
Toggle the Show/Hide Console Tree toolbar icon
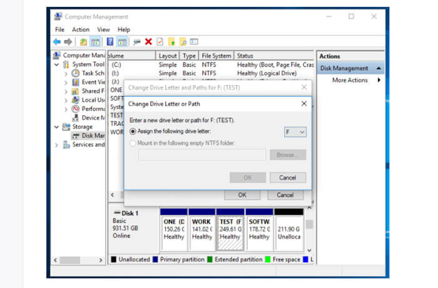pyautogui.click(x=95, y=42)
